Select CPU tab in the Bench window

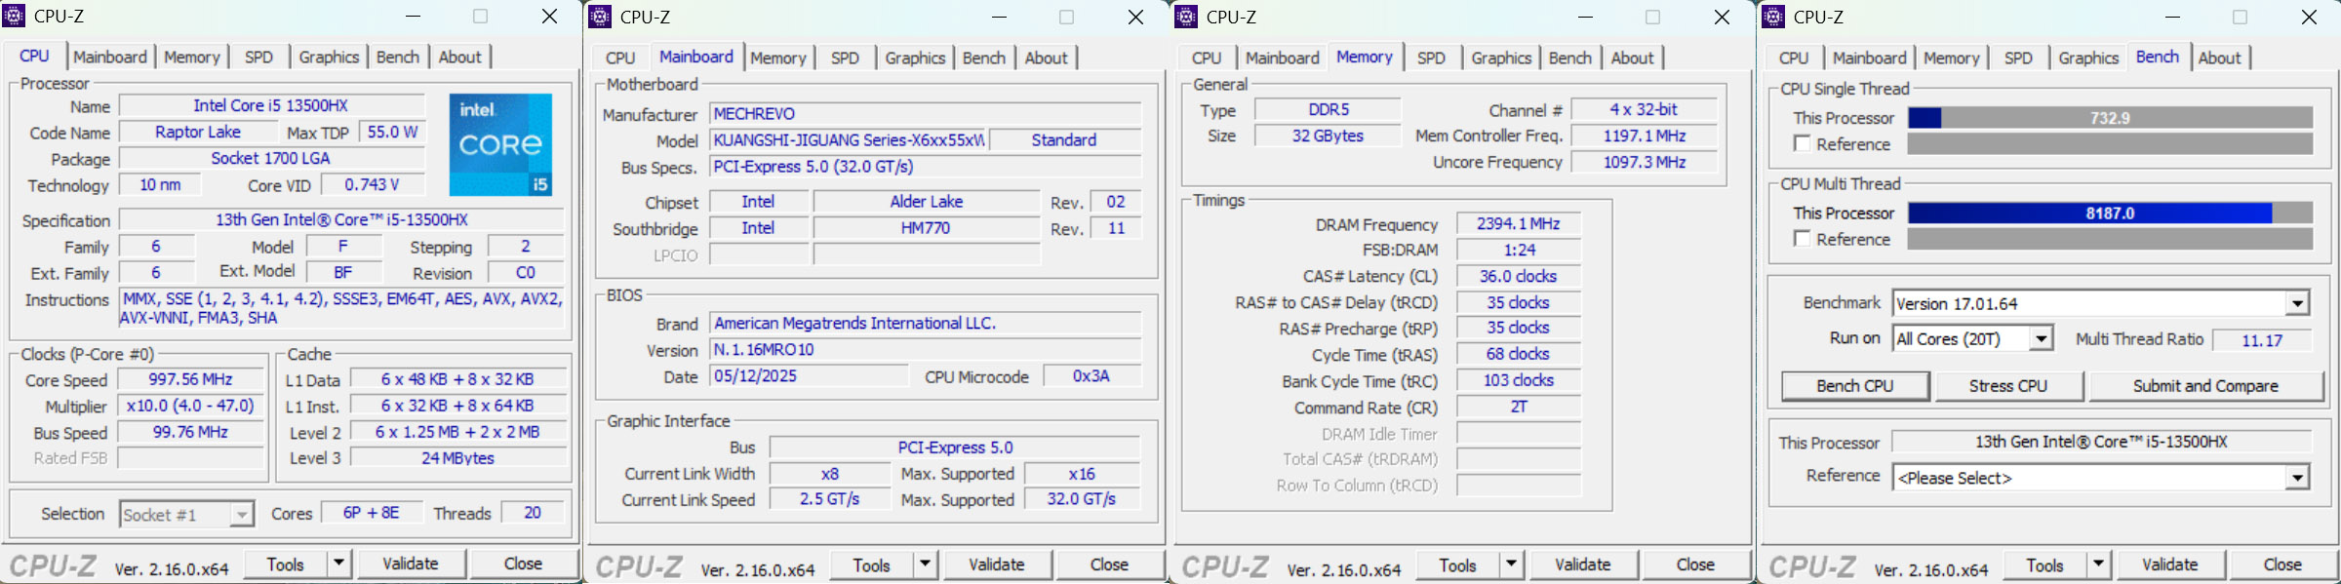(1793, 58)
